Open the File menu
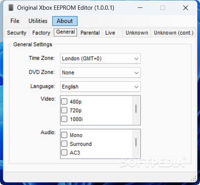Image resolution: width=200 pixels, height=185 pixels. (x=15, y=21)
